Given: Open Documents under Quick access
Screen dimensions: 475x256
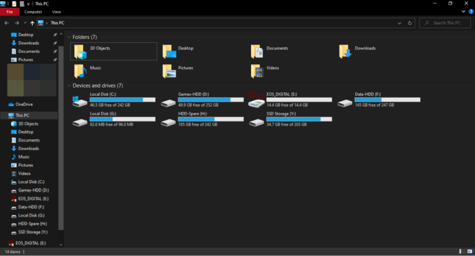Looking at the screenshot, I should click(x=29, y=51).
